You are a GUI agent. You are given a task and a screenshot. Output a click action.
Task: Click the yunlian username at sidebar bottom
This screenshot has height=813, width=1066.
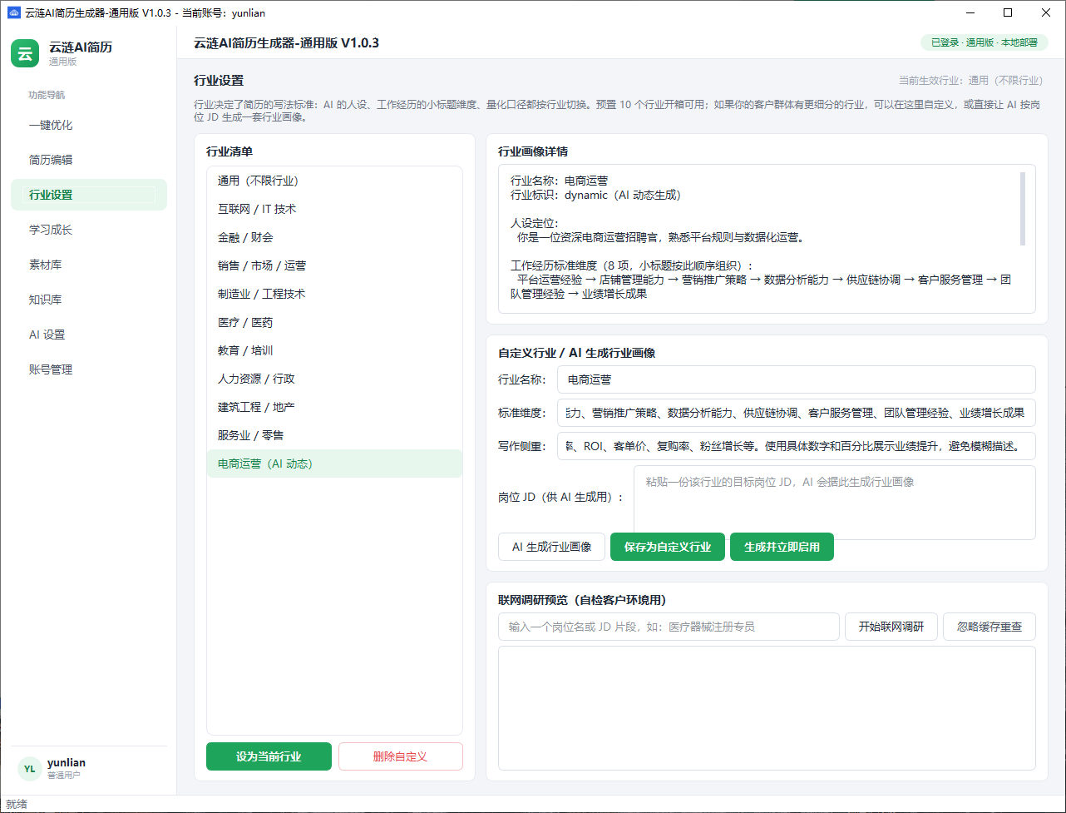(x=67, y=762)
